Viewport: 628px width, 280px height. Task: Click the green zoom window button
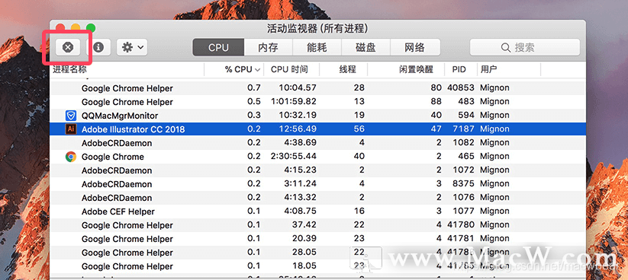(x=91, y=28)
